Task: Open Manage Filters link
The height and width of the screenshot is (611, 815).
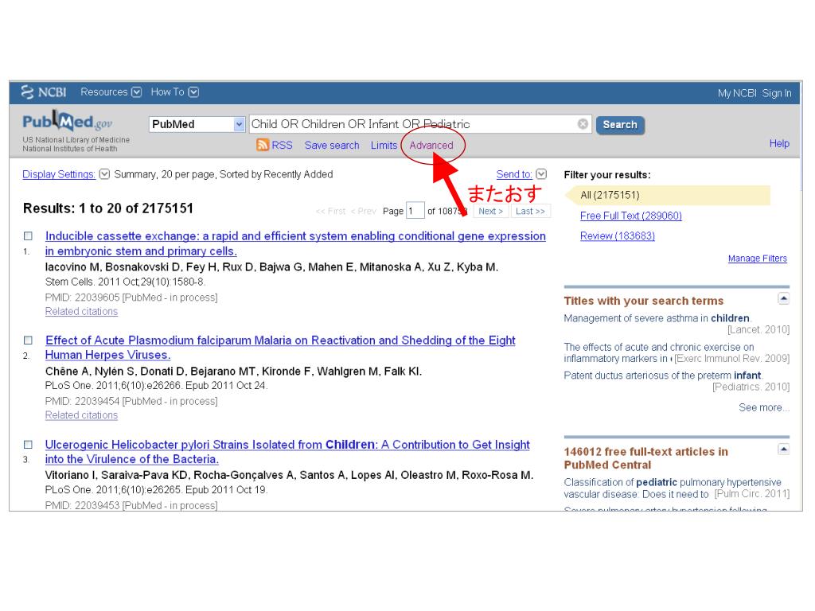Action: 758,259
